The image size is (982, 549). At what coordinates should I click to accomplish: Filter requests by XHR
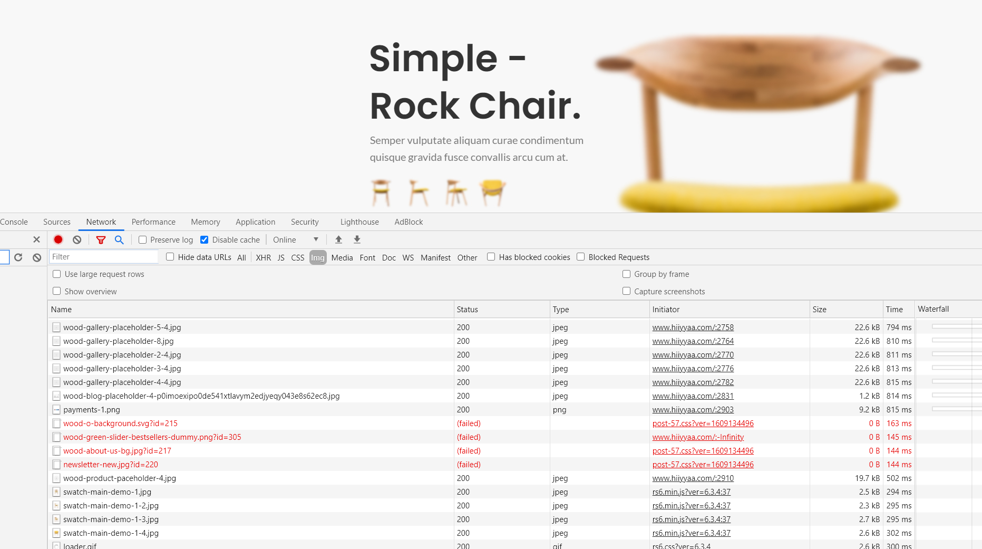click(x=263, y=257)
